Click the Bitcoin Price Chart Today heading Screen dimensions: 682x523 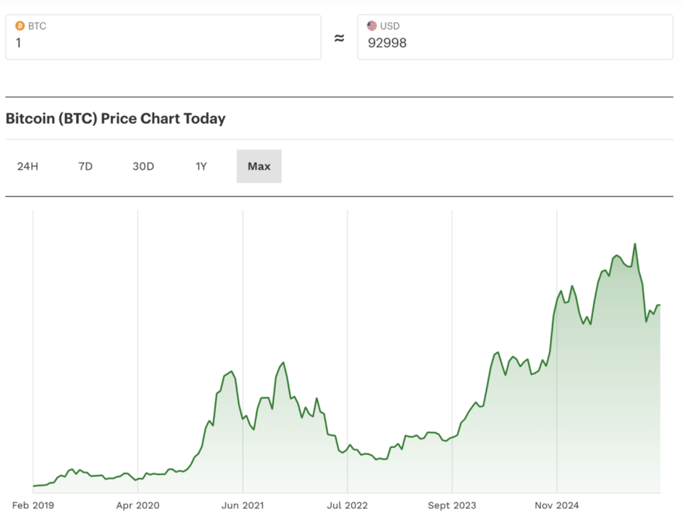116,119
